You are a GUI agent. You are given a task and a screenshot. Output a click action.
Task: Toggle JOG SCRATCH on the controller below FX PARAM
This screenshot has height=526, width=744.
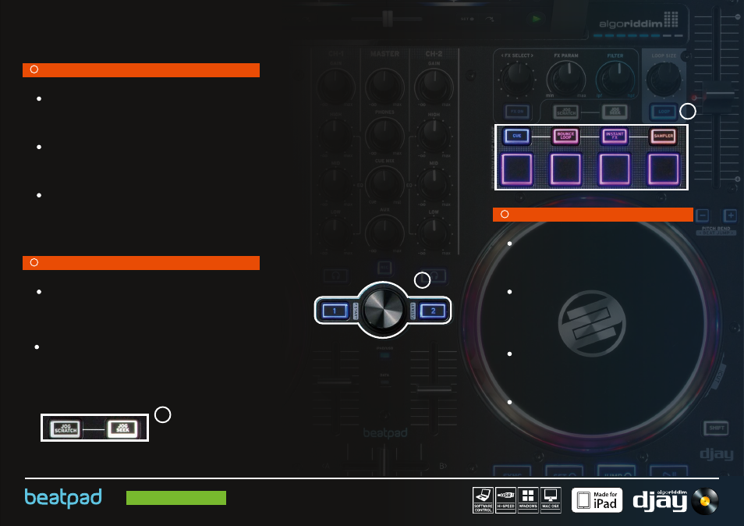tap(566, 112)
